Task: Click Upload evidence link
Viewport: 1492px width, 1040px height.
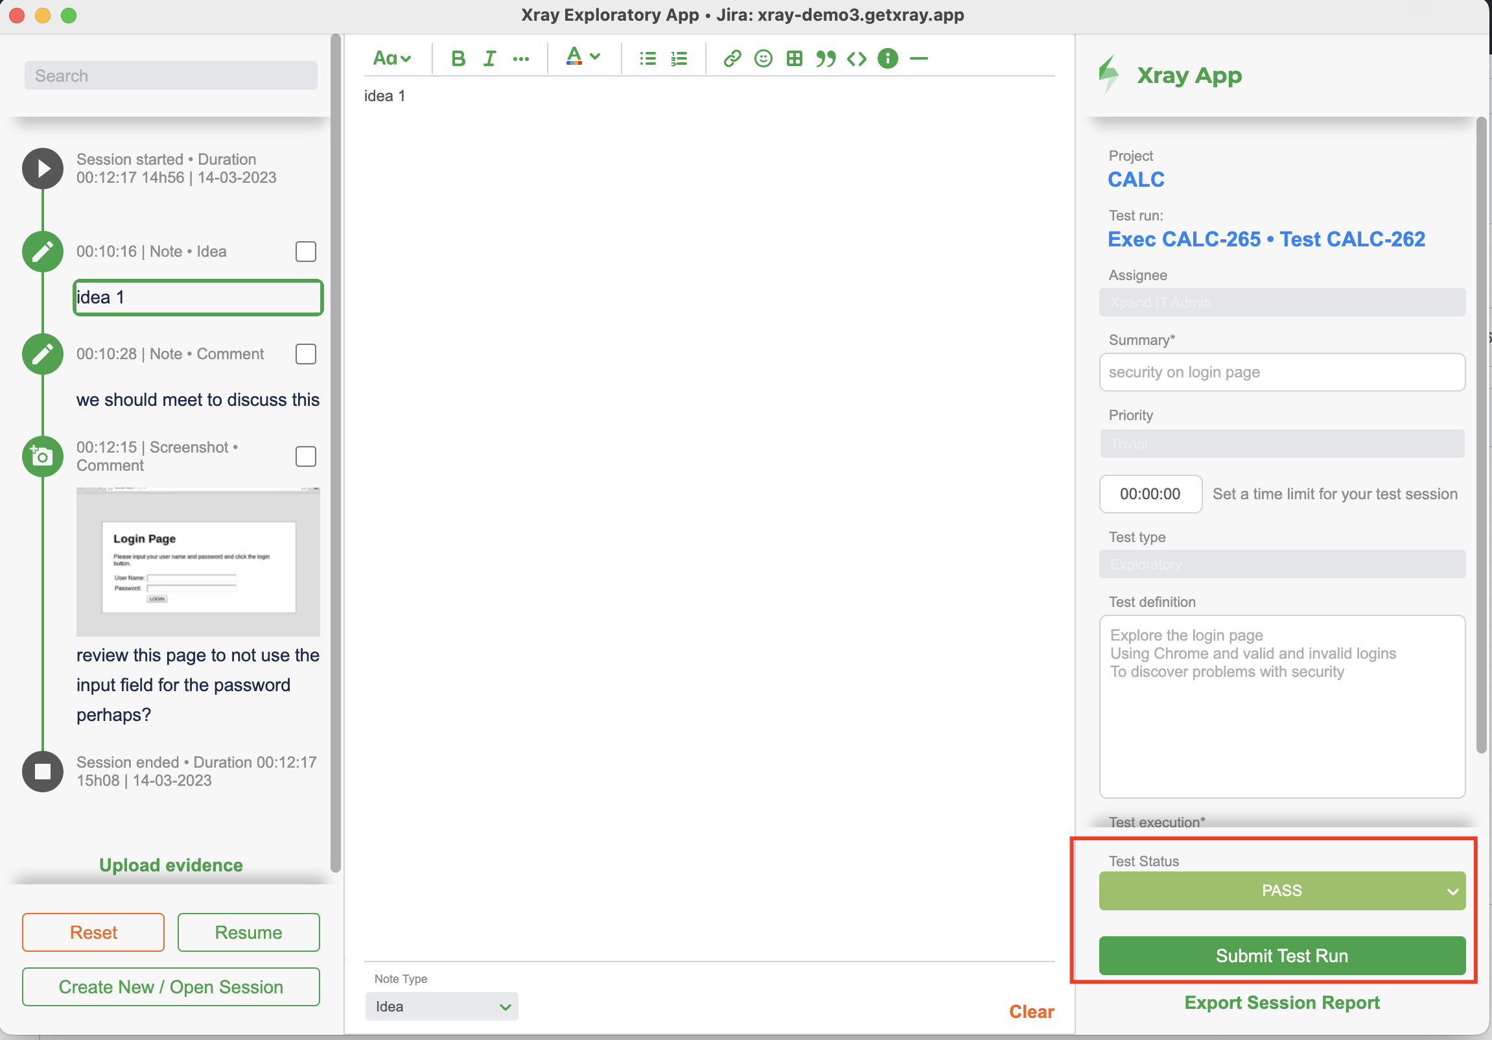Action: click(171, 865)
